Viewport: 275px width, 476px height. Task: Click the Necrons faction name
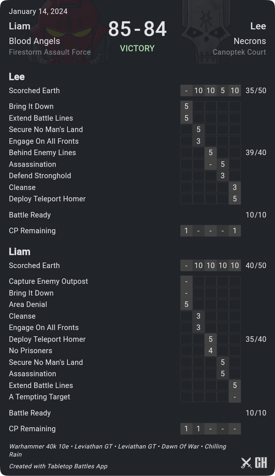pyautogui.click(x=250, y=41)
